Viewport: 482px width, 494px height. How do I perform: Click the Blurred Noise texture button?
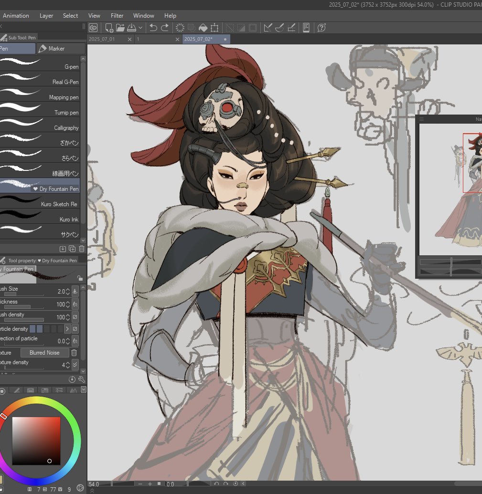coord(44,352)
